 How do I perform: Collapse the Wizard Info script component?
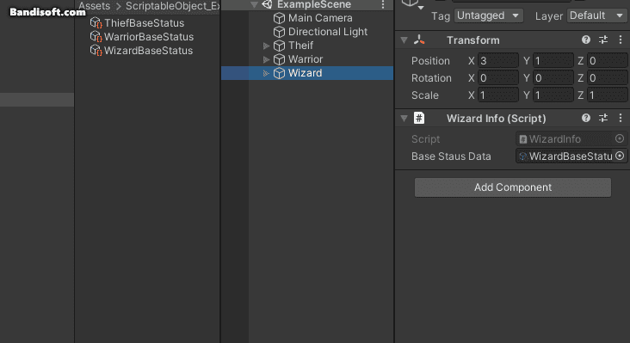[405, 119]
